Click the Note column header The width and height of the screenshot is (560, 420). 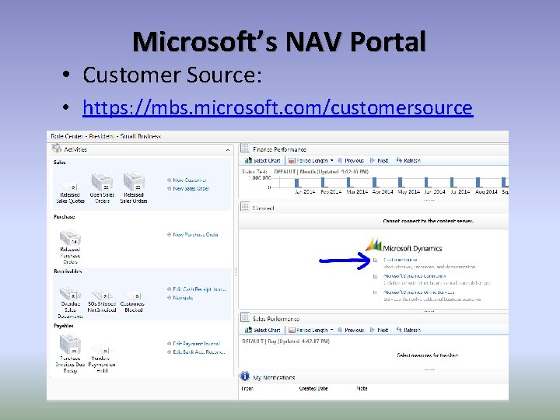click(362, 388)
